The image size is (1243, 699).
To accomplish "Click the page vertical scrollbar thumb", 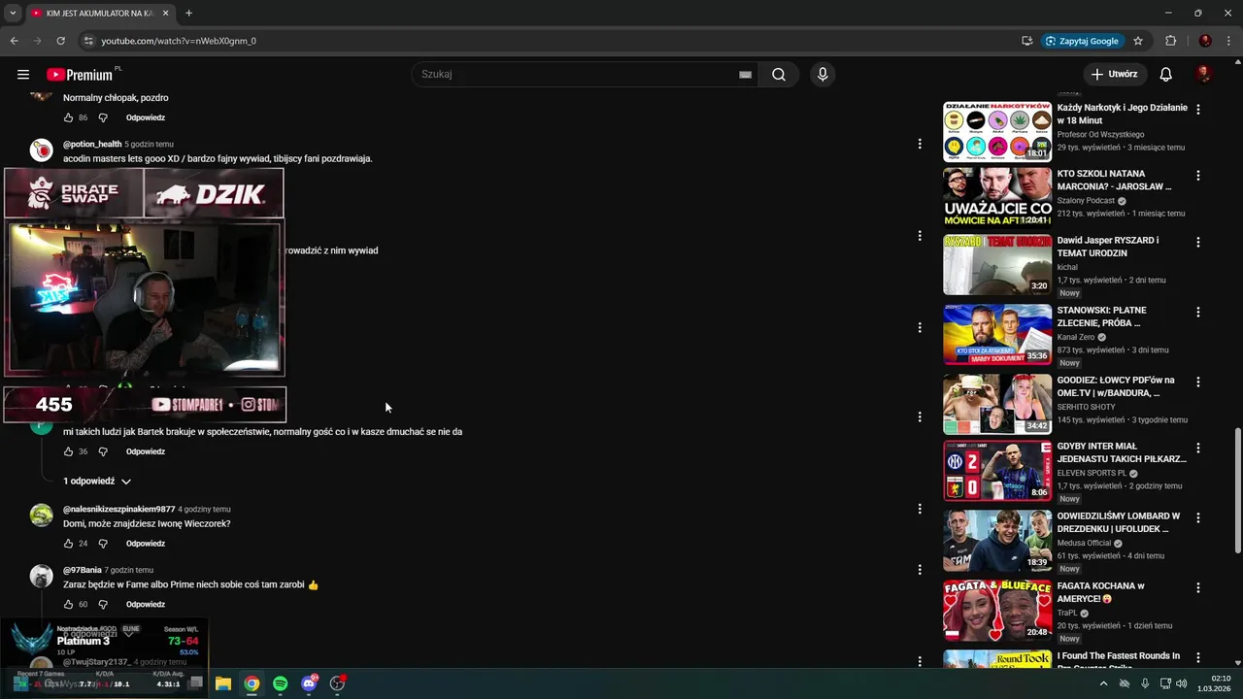I will 1237,491.
